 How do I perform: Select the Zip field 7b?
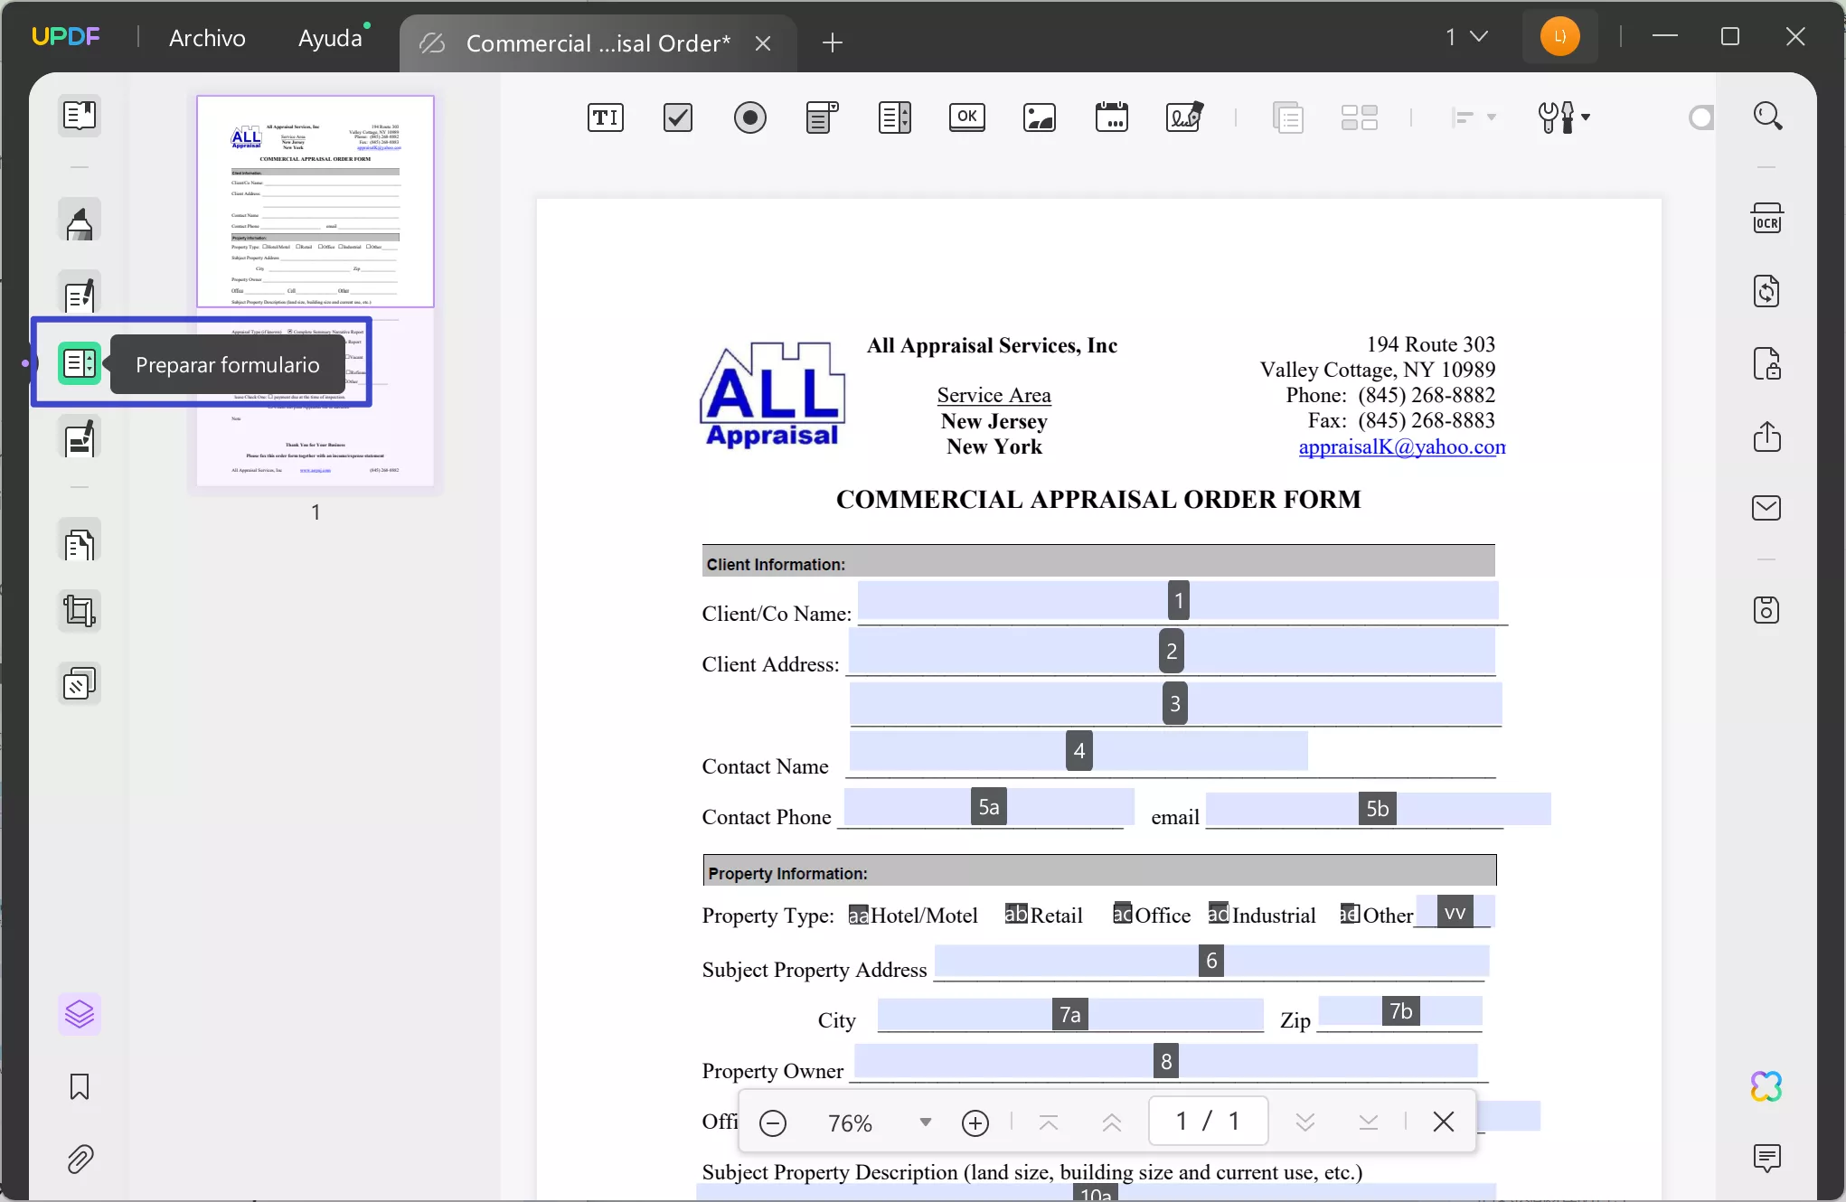click(x=1400, y=1011)
